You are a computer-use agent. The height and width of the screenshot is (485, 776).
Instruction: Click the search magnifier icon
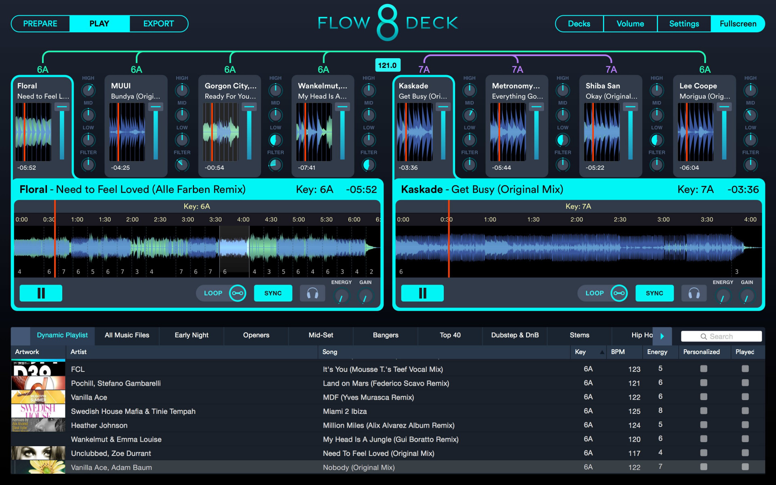click(704, 336)
